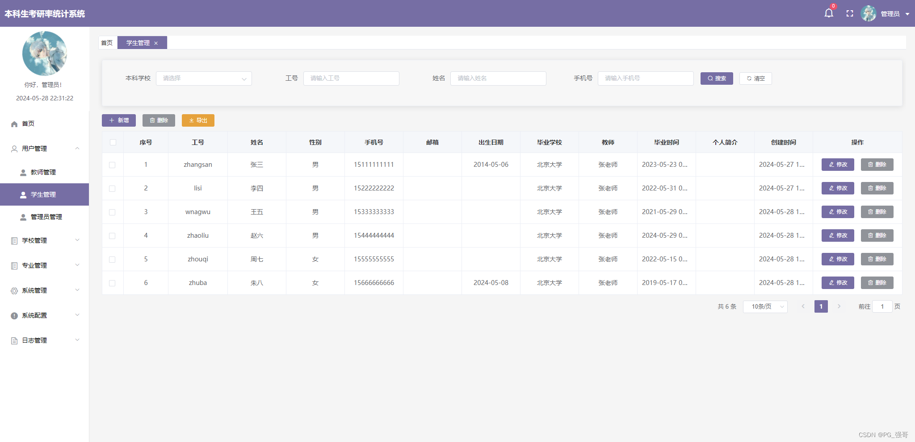Image resolution: width=915 pixels, height=442 pixels.
Task: Click the document icon beside 学校管理
Action: 14,241
